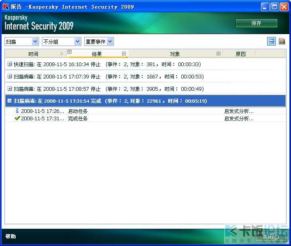Select the 完成任务 event row
This screenshot has height=246, width=291.
(145, 118)
